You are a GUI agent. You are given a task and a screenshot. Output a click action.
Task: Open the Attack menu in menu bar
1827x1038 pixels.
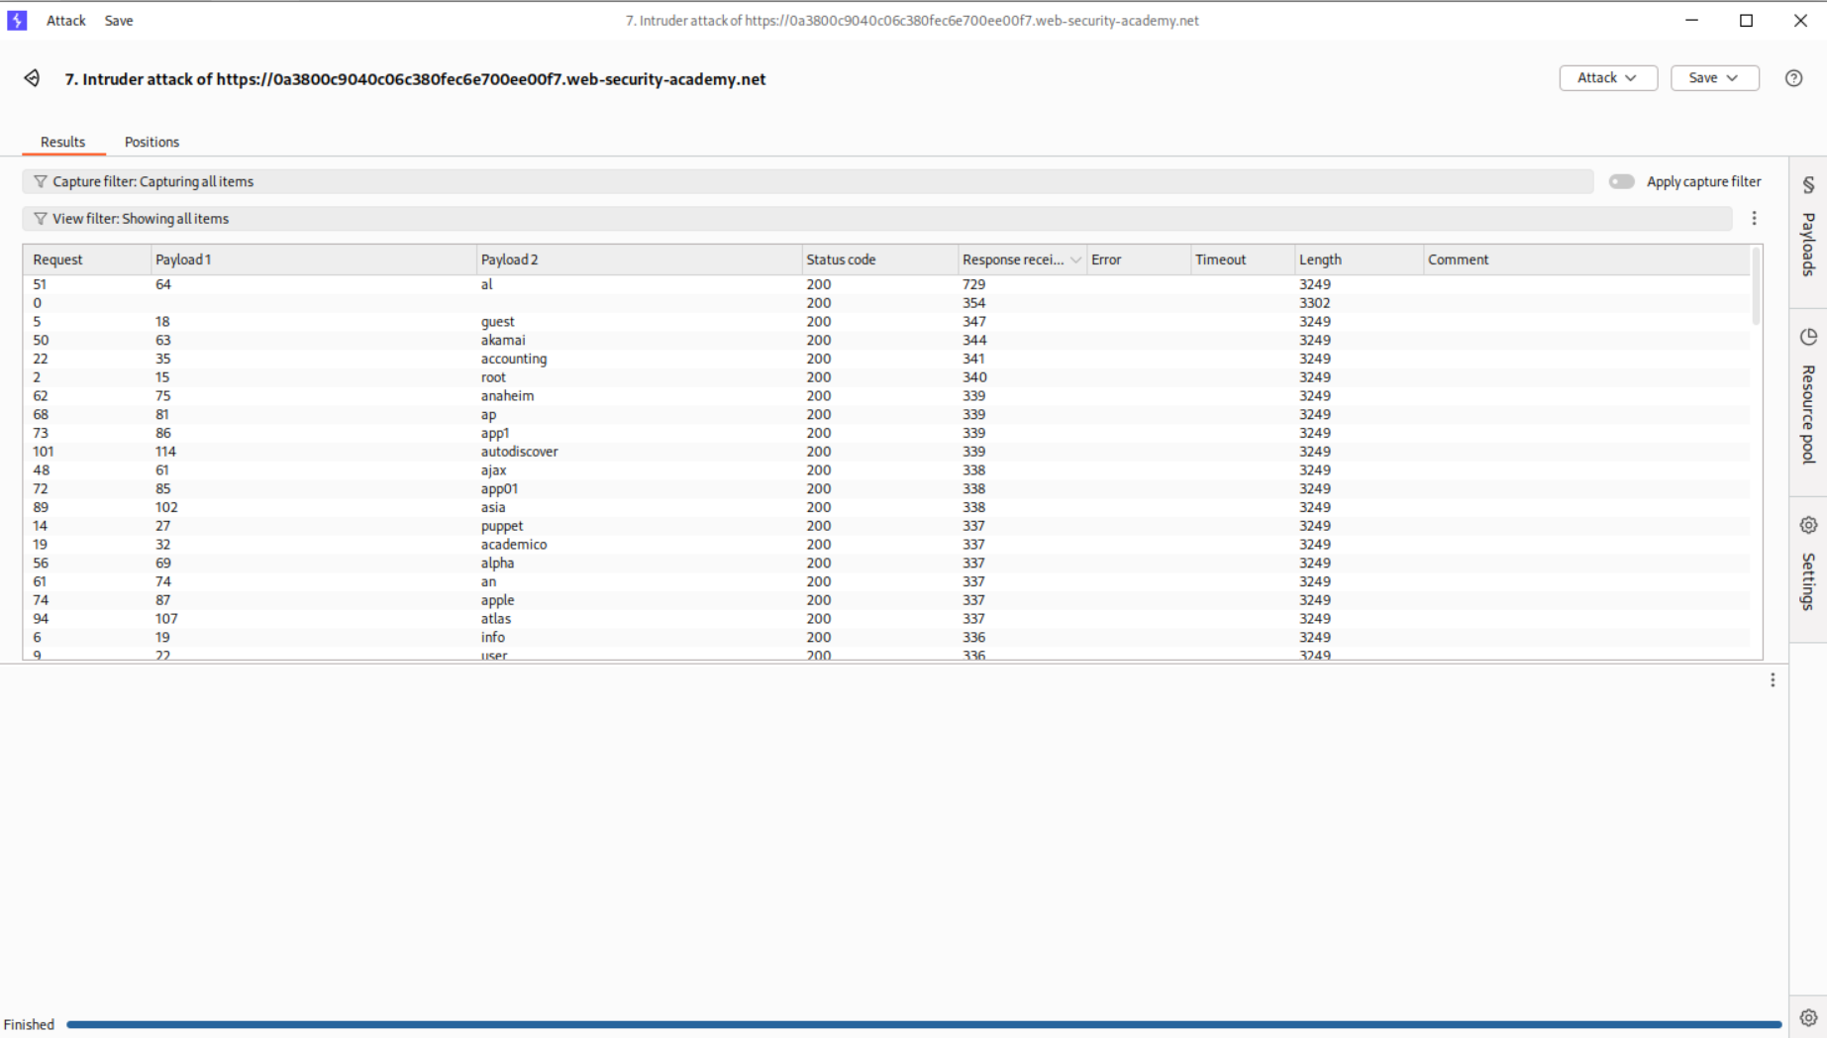pos(66,20)
